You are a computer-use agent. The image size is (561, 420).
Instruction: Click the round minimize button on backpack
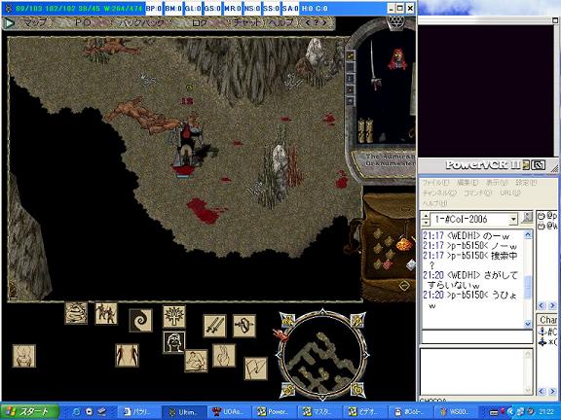[x=403, y=286]
